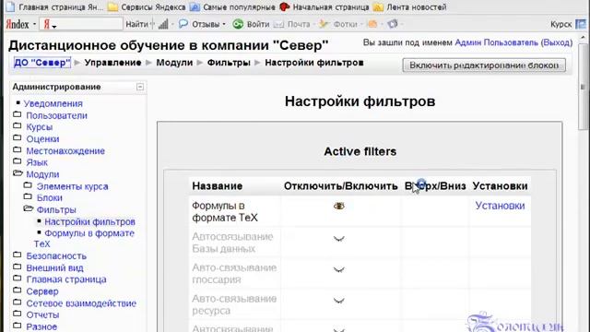
Task: Open Установки link for TeX filter
Action: tap(500, 206)
